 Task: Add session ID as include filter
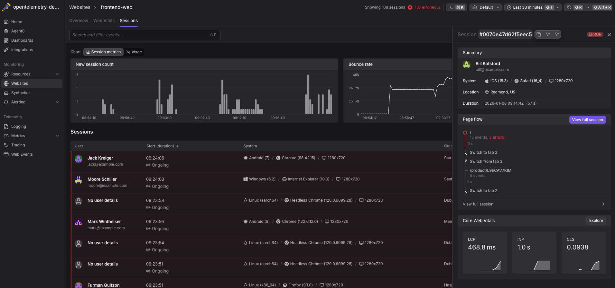[548, 34]
